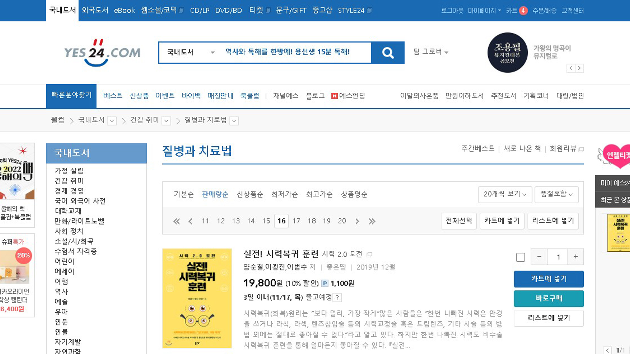
Task: Click the next banner arrow under 조용필 ad
Action: pos(579,68)
